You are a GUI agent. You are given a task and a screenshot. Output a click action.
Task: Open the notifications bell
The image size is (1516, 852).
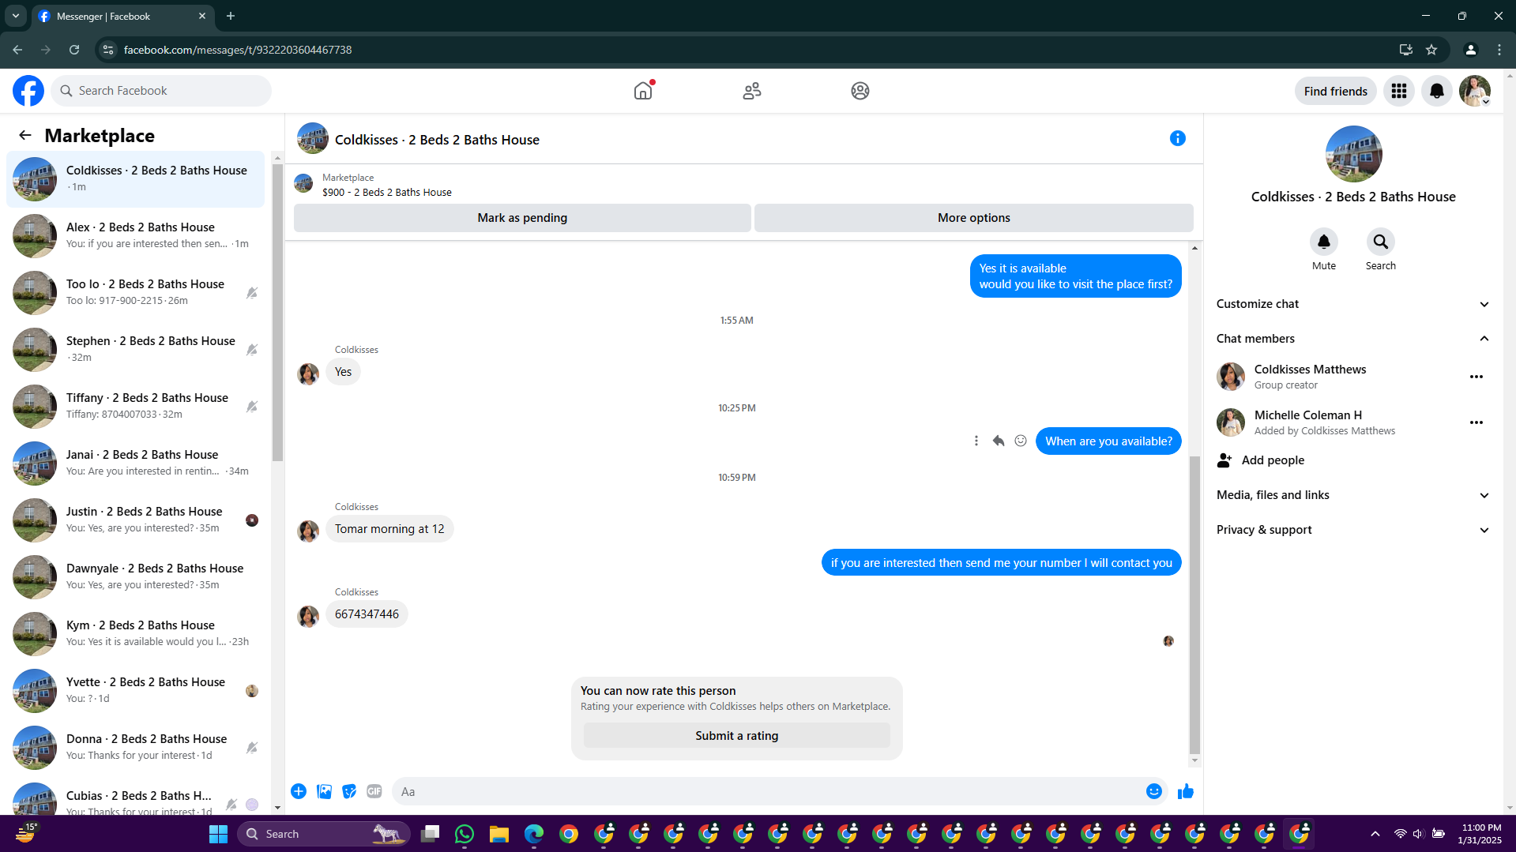[x=1437, y=91]
